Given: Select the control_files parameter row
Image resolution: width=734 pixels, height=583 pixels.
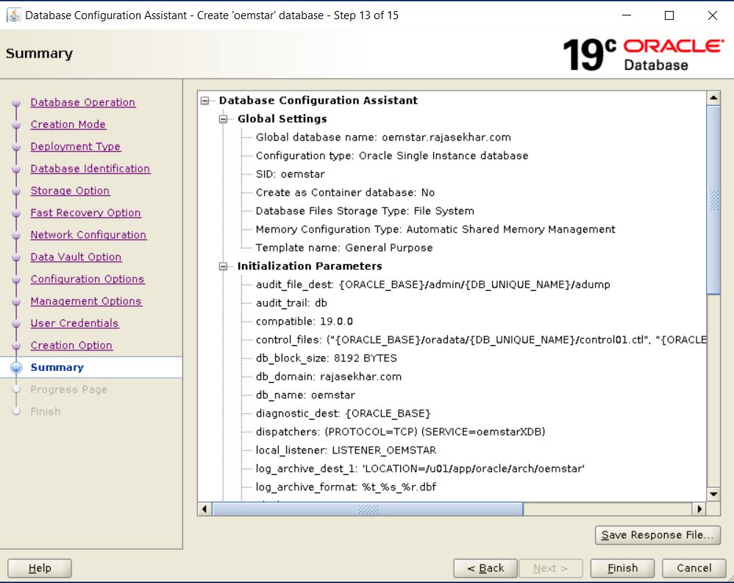Looking at the screenshot, I should point(481,340).
